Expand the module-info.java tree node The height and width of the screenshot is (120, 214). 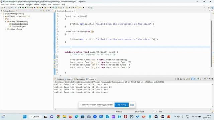point(6,29)
